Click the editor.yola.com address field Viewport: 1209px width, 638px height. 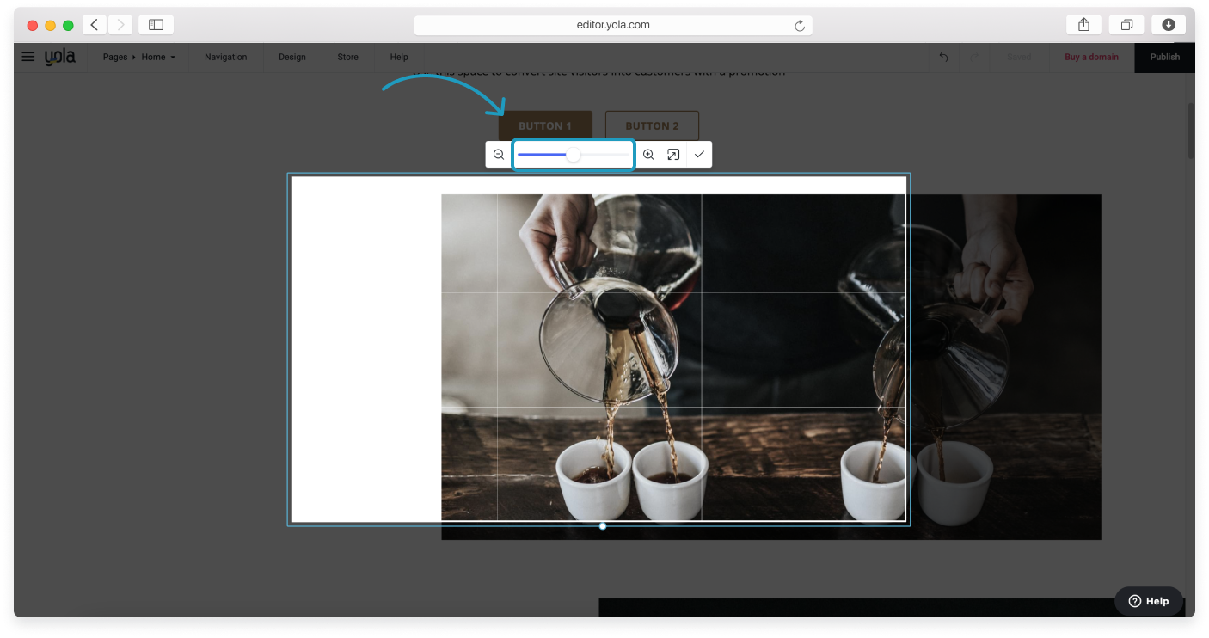coord(612,26)
